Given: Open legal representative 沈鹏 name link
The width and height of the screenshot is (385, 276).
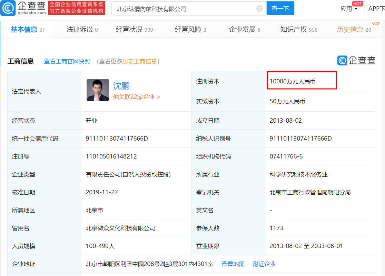Looking at the screenshot, I should [121, 86].
